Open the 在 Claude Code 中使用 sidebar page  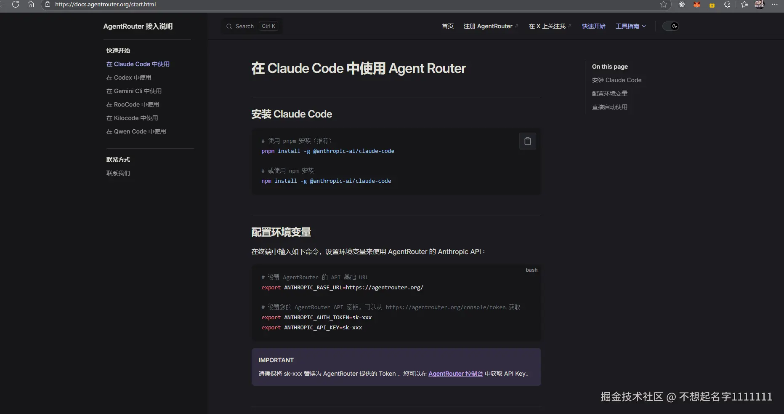coord(138,64)
